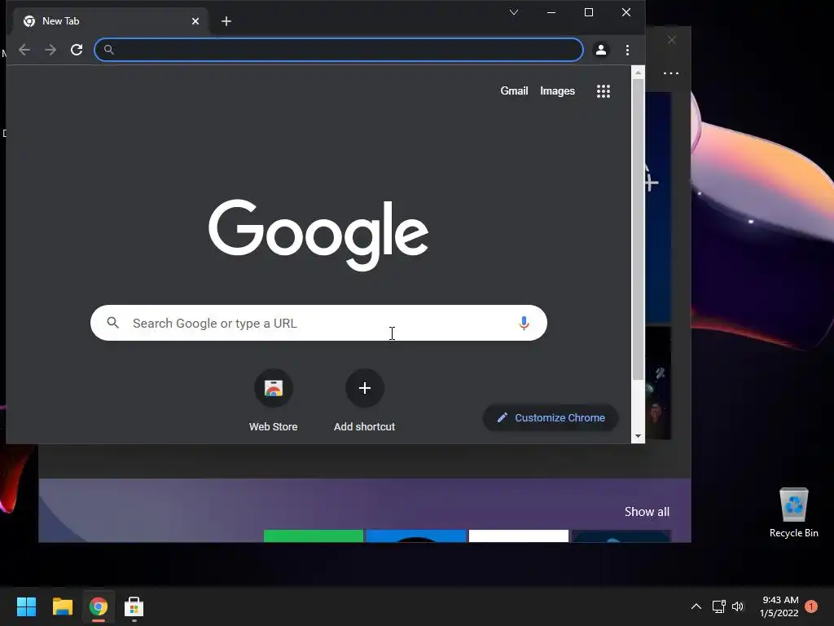Open the notification badge in the tray
The height and width of the screenshot is (626, 834).
(811, 606)
